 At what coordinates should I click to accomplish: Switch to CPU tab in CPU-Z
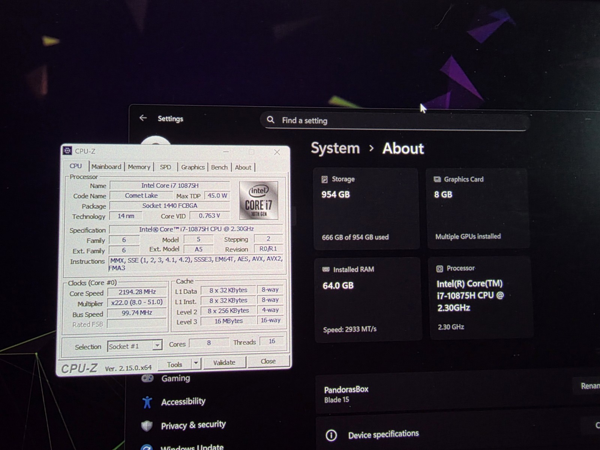coord(75,166)
